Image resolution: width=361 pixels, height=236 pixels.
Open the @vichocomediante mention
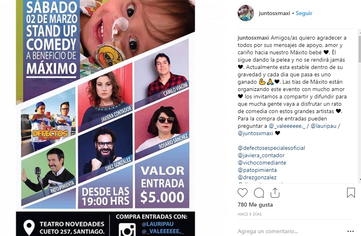point(262,163)
